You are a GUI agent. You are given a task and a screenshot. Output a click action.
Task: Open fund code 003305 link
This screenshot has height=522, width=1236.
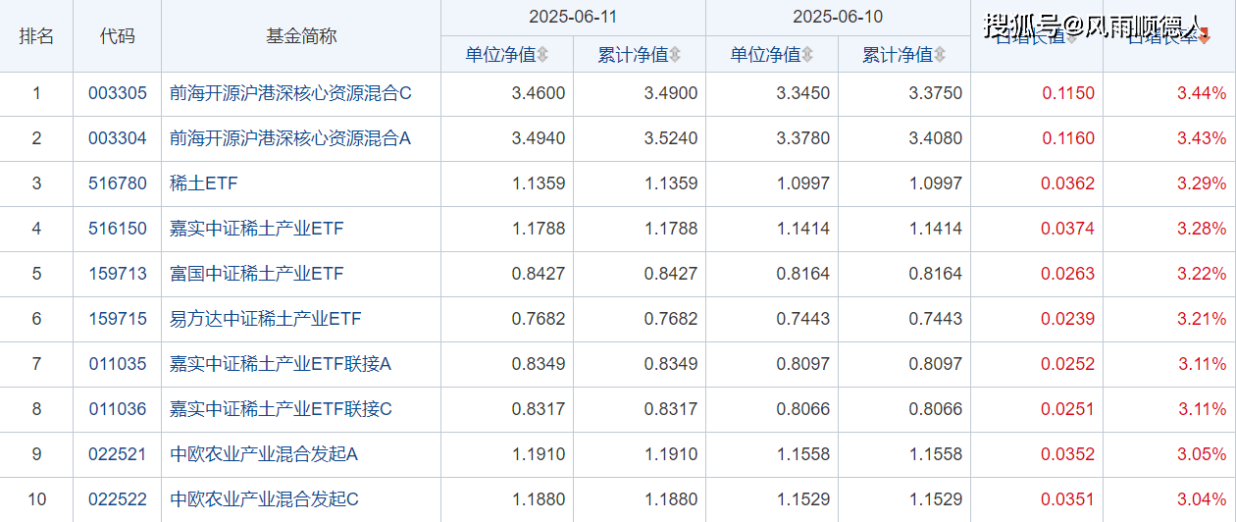pyautogui.click(x=118, y=94)
